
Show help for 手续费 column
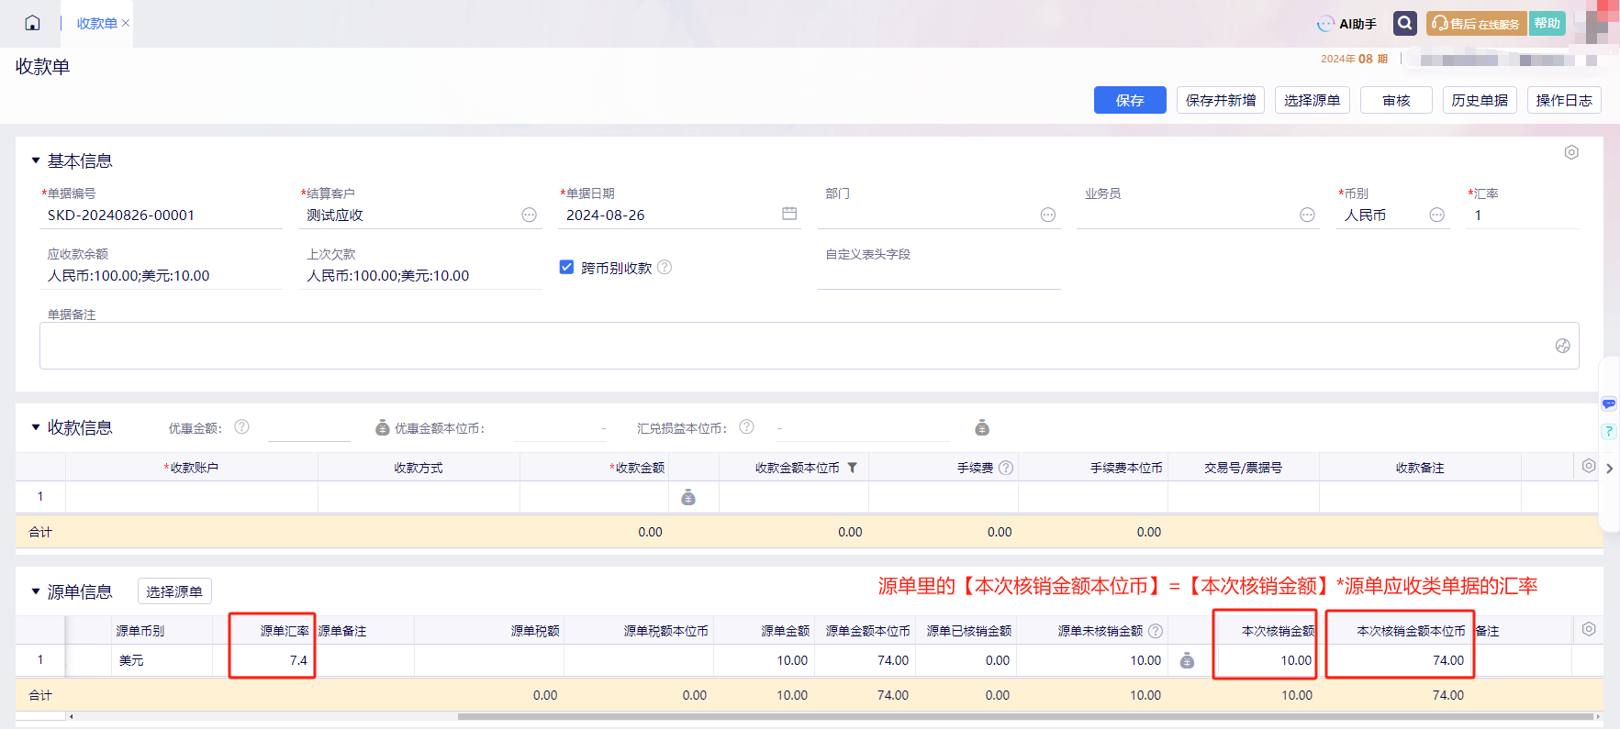(1006, 468)
